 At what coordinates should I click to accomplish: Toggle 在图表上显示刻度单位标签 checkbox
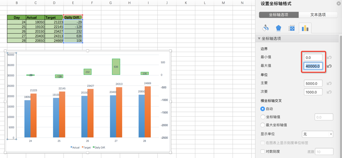click(263, 143)
